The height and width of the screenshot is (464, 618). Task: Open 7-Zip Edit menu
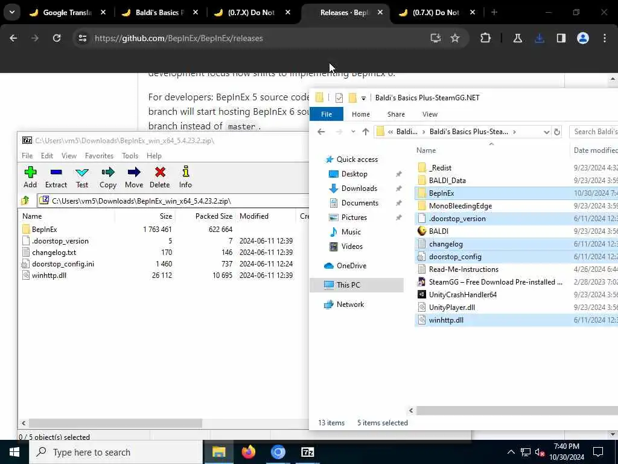click(47, 156)
